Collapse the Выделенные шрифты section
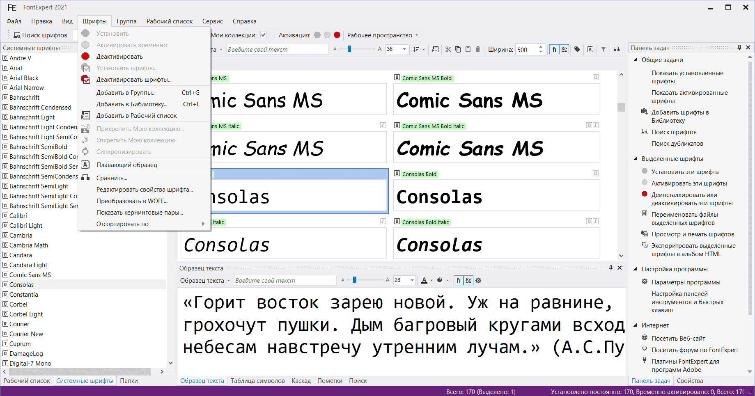The image size is (755, 396). click(636, 159)
